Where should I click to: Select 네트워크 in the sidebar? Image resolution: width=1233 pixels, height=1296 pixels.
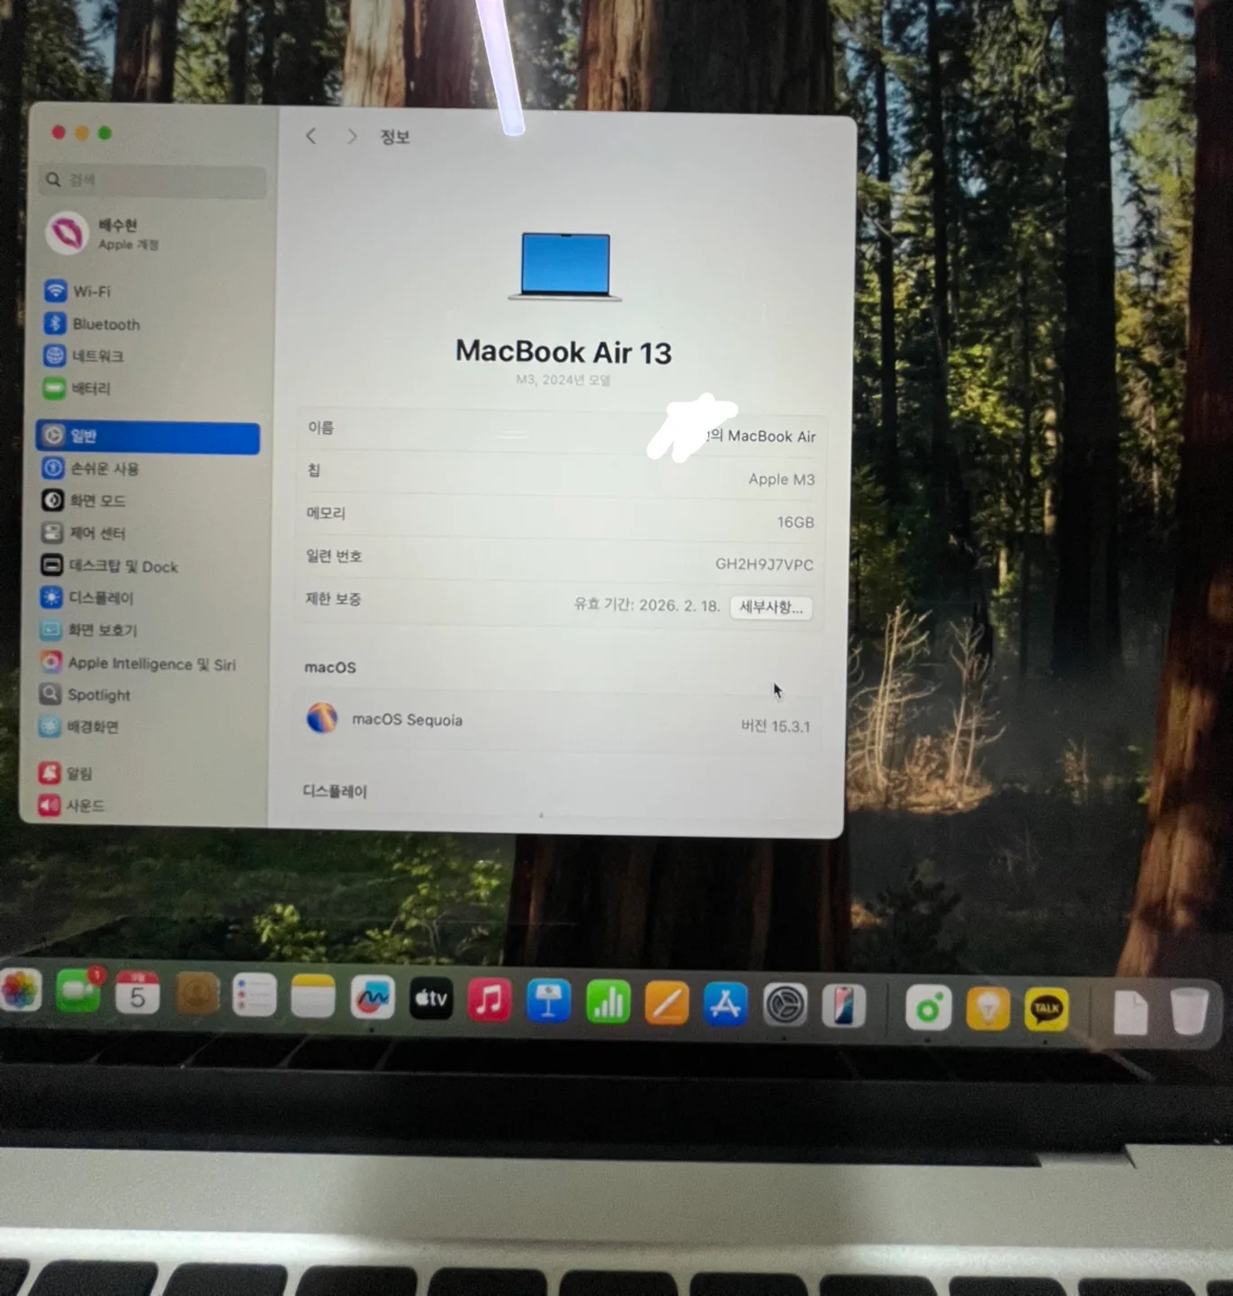click(x=84, y=356)
